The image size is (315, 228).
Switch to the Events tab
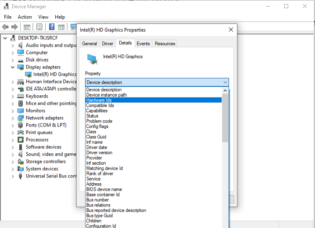coord(143,43)
